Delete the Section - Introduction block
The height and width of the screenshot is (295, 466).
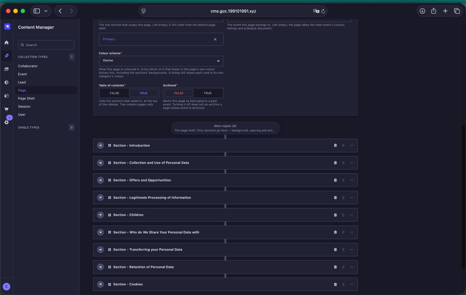coord(335,145)
